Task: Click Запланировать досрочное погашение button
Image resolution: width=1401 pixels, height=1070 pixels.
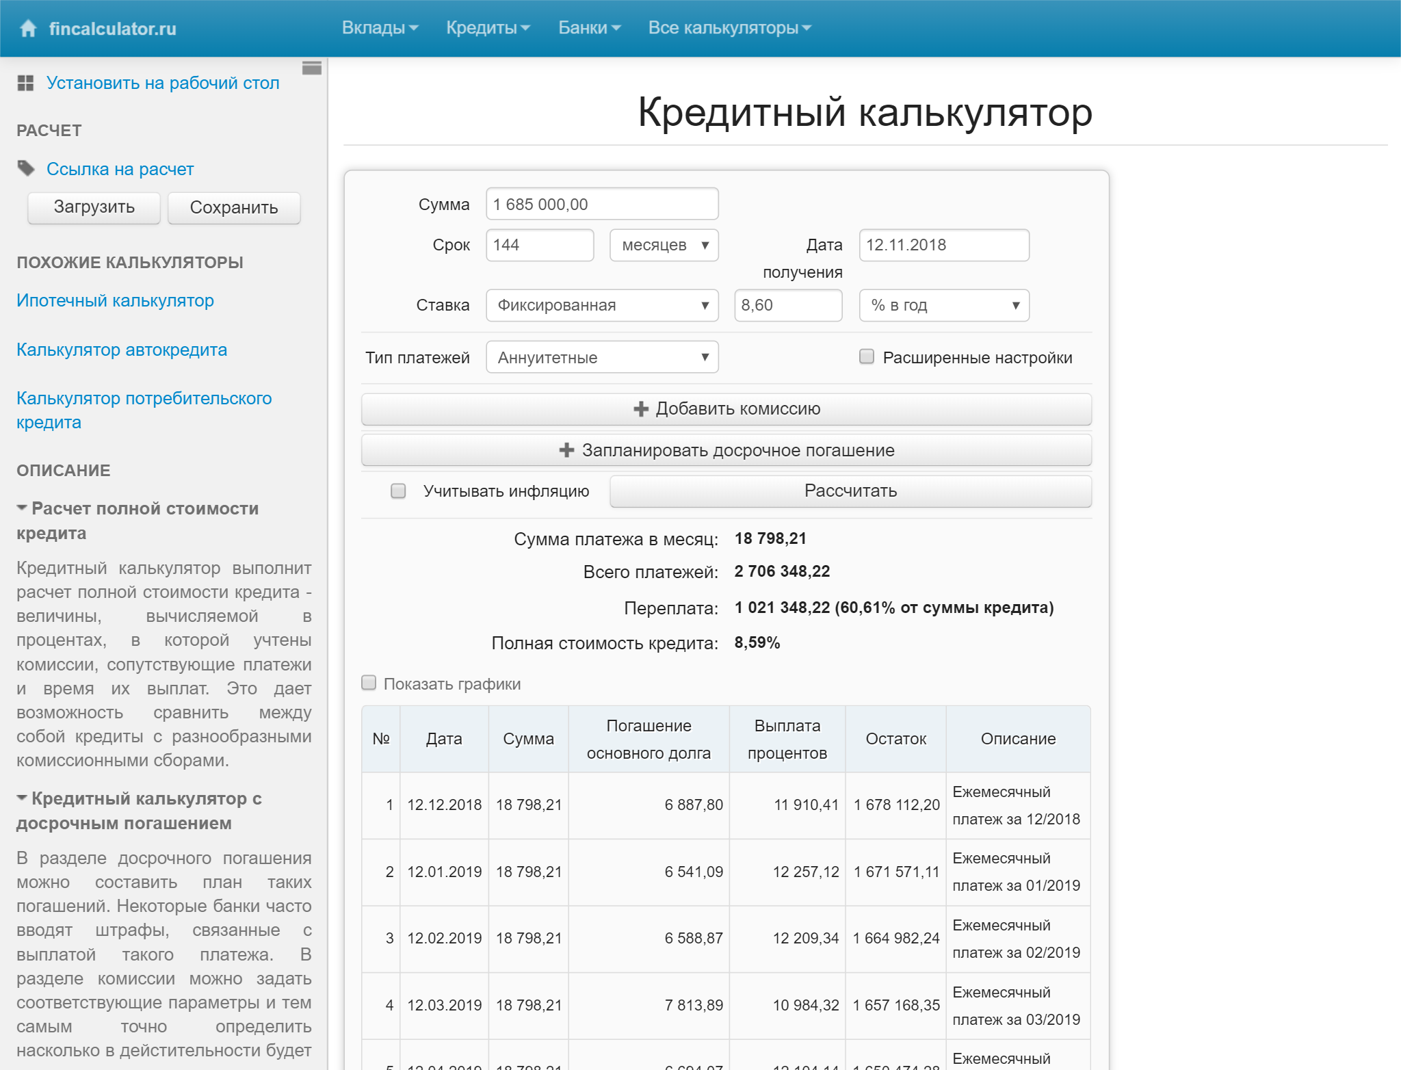Action: pyautogui.click(x=726, y=450)
